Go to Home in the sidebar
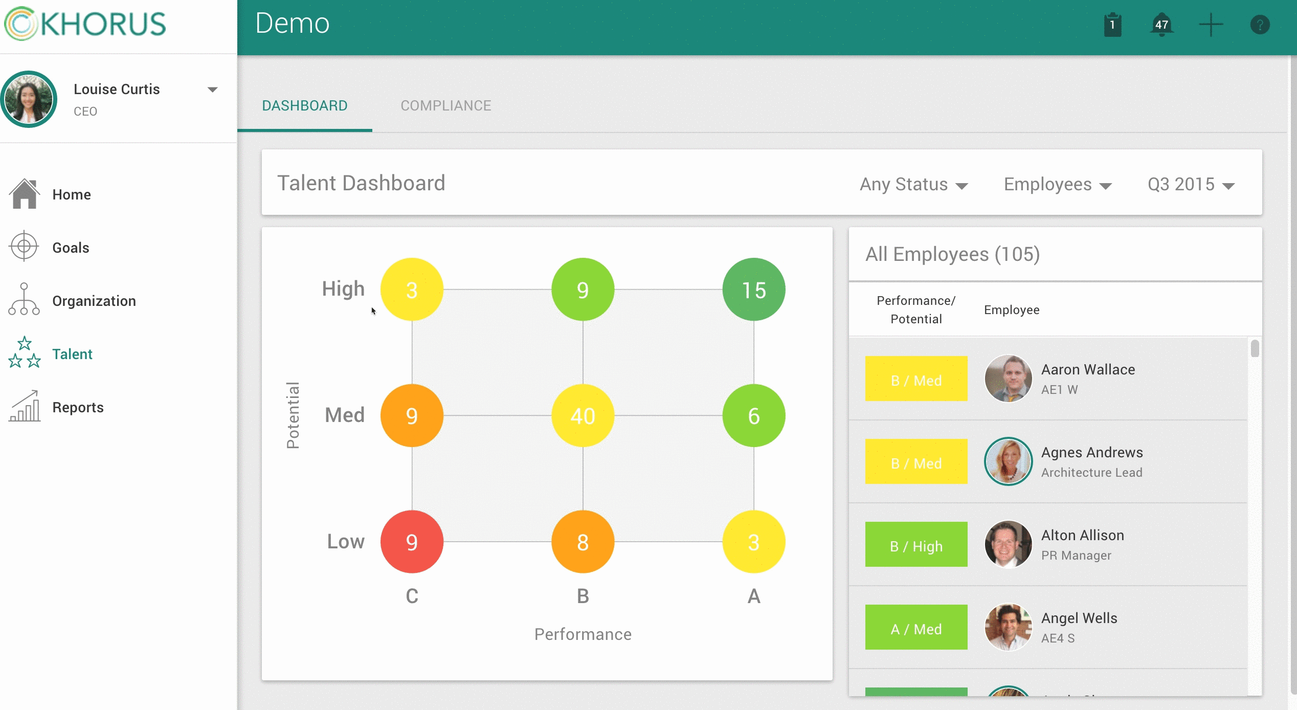 [72, 194]
